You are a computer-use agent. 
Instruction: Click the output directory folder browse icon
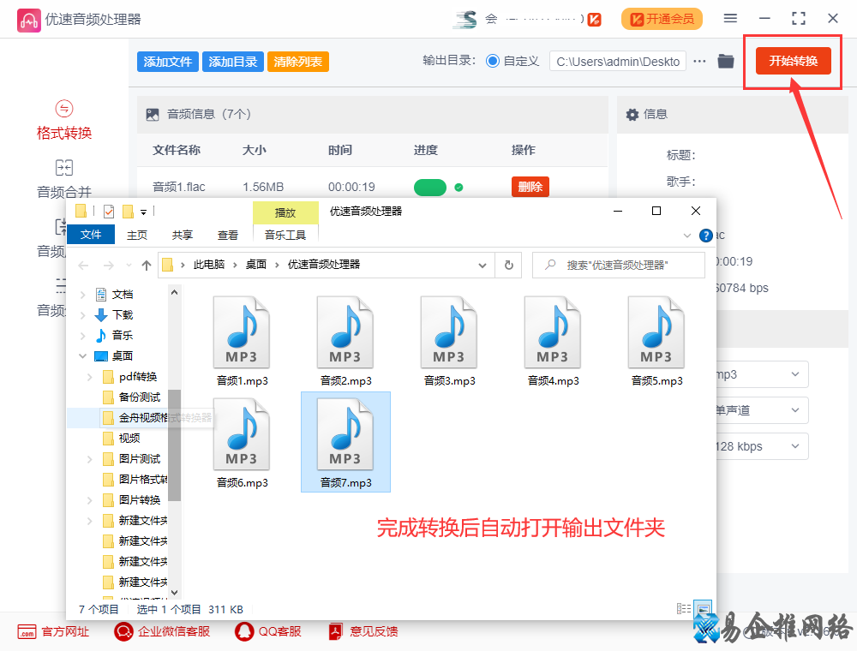click(726, 61)
